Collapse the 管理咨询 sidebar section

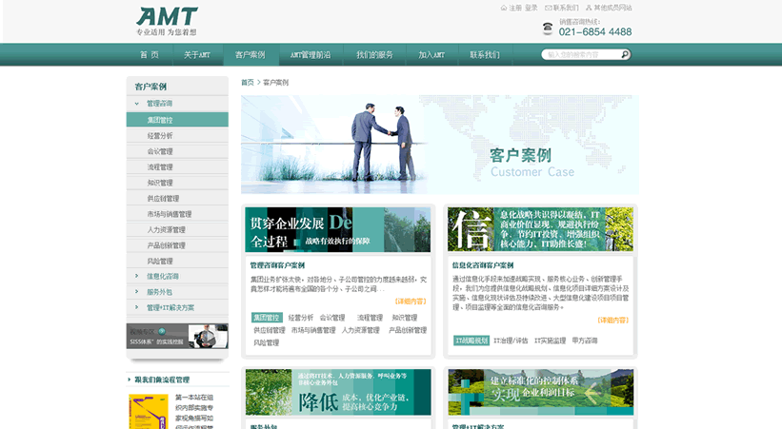click(160, 104)
